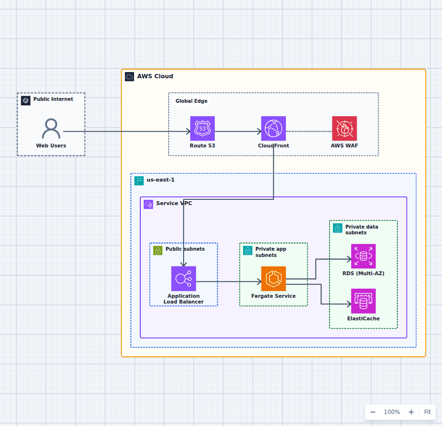Screen dimensions: 442x426
Task: Click the Service VPC label
Action: point(174,204)
